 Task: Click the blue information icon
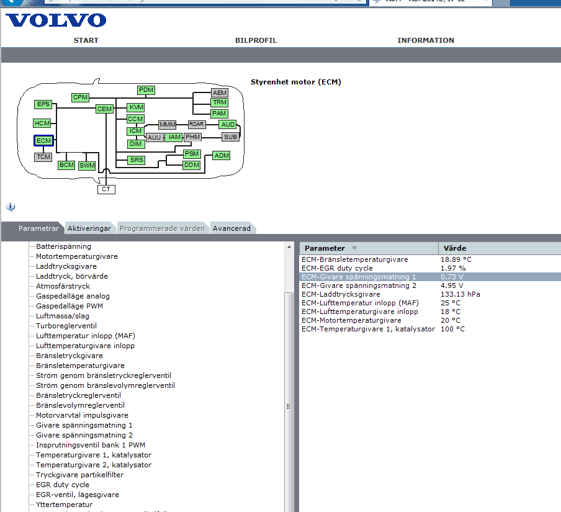(x=11, y=207)
